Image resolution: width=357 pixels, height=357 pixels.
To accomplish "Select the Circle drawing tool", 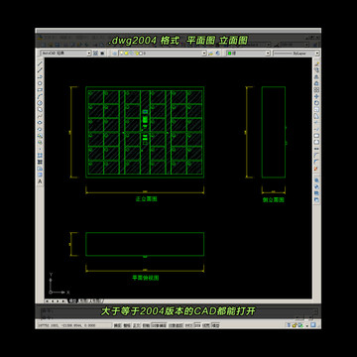I will [x=40, y=103].
